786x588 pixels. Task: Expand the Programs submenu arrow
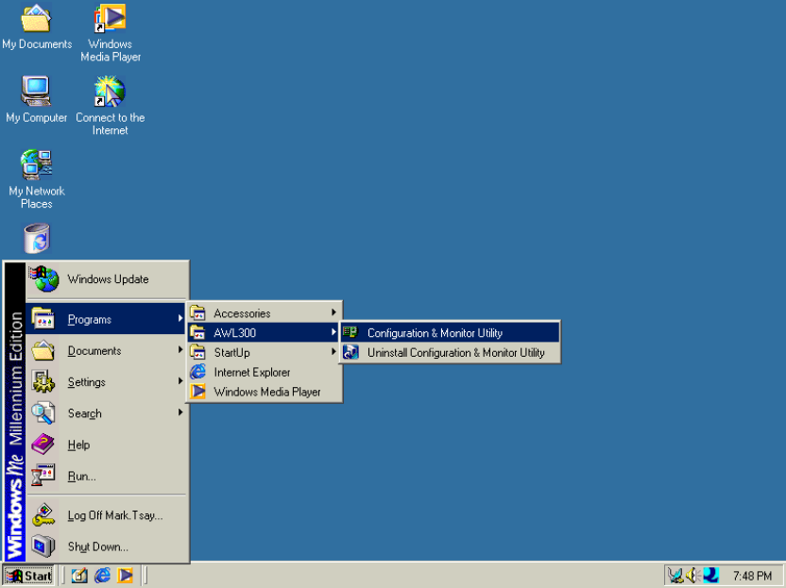[179, 318]
